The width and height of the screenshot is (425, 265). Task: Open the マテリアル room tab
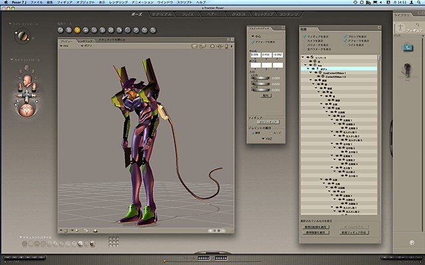click(162, 15)
